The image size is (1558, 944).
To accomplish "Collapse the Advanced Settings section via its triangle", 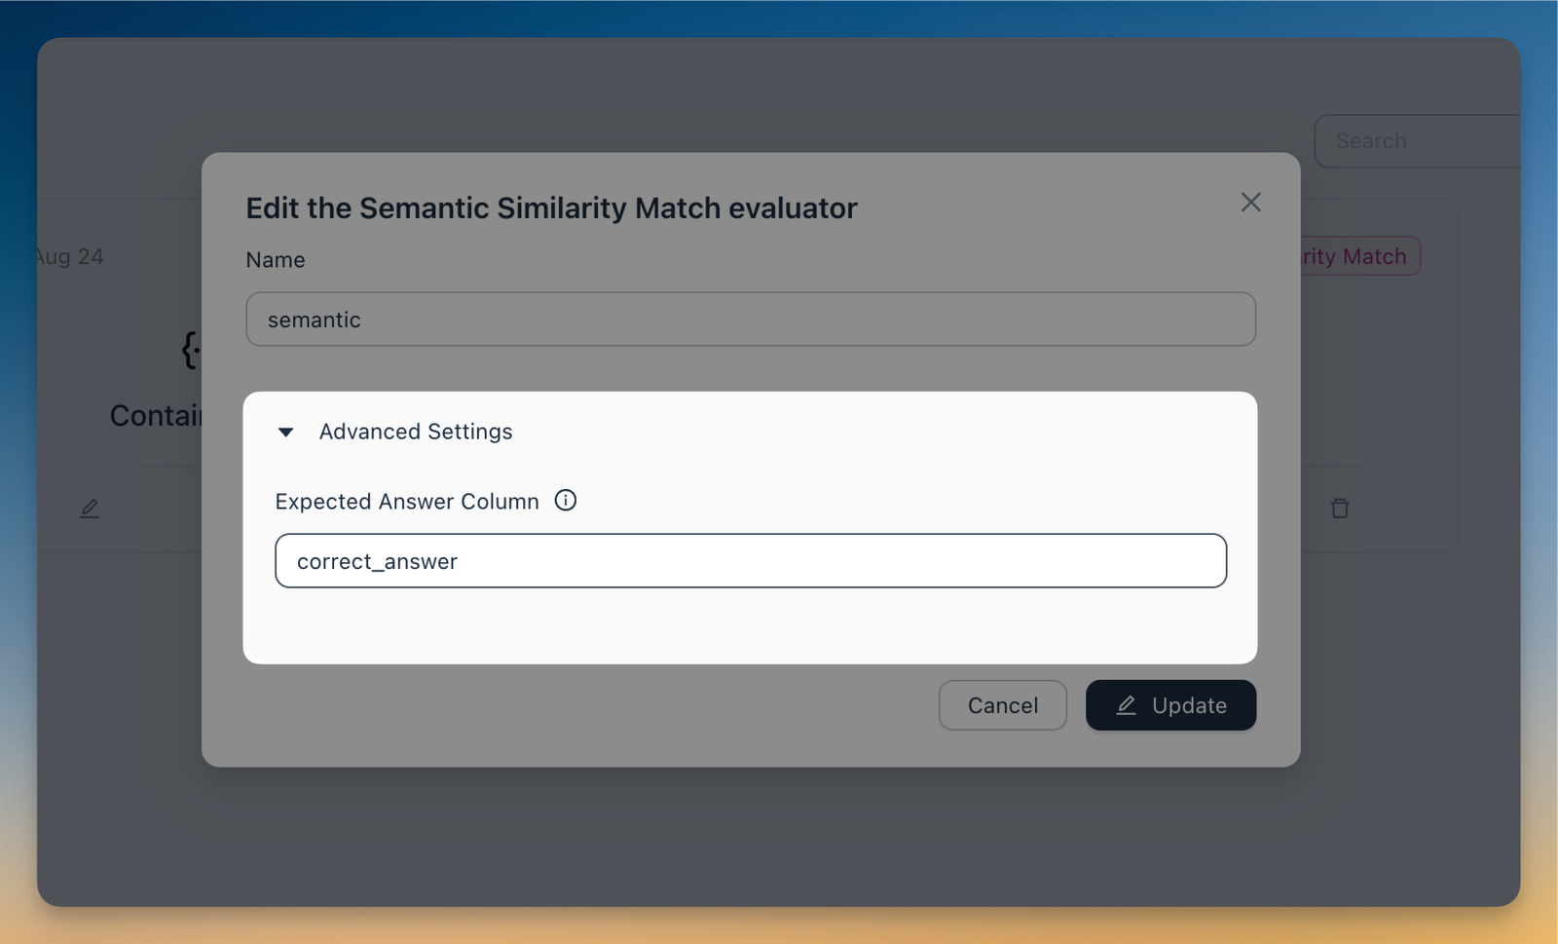I will 285,432.
